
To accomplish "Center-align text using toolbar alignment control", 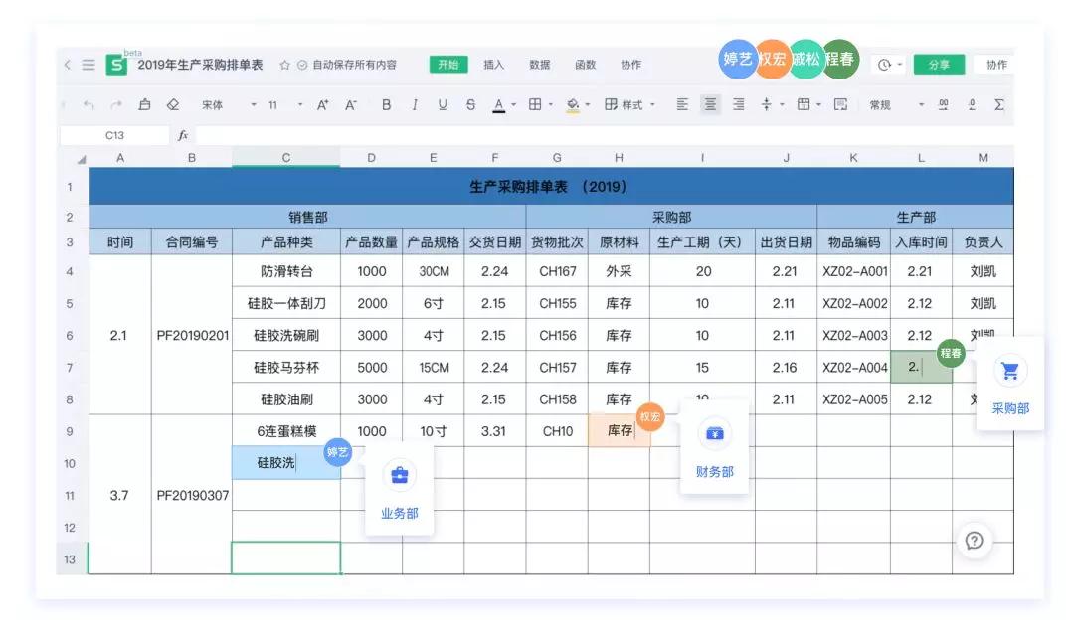I will coord(710,104).
